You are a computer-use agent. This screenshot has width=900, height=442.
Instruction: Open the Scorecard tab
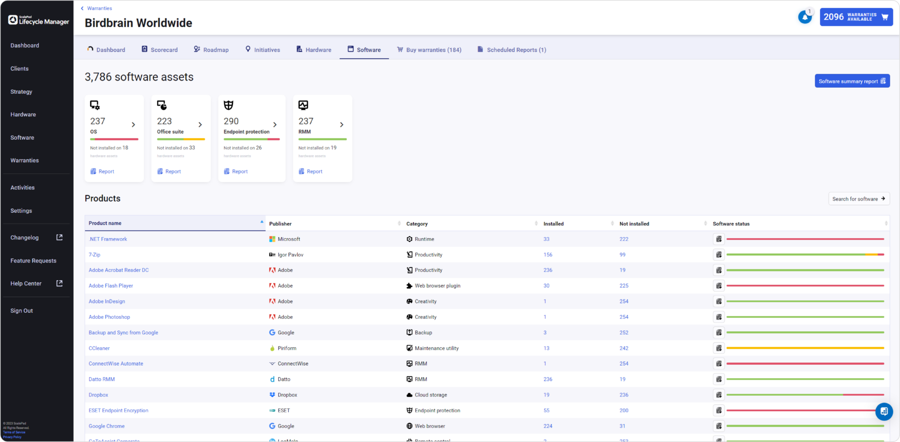click(x=159, y=50)
